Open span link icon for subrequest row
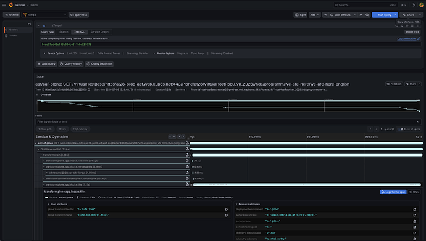The width and height of the screenshot is (426, 241). pyautogui.click(x=187, y=173)
